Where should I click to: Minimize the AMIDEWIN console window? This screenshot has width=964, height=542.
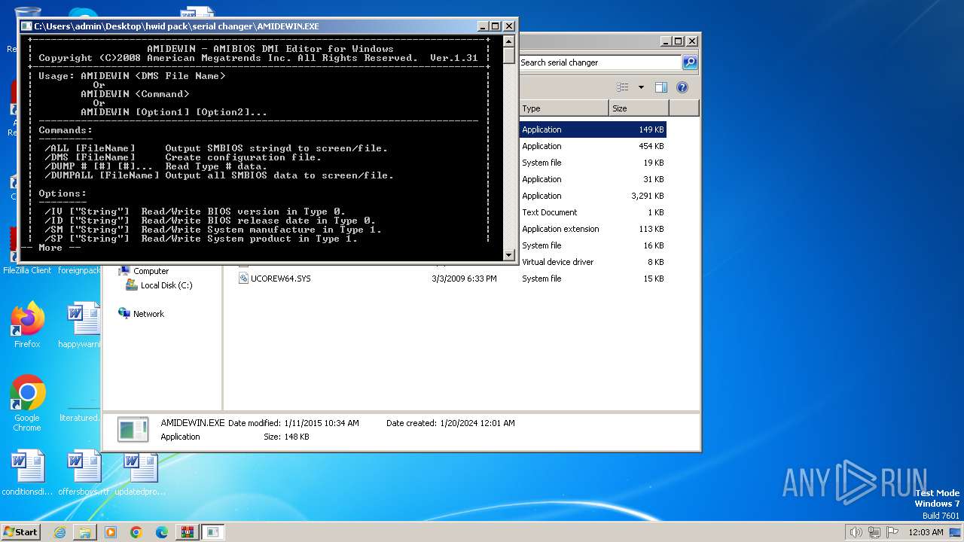(483, 26)
